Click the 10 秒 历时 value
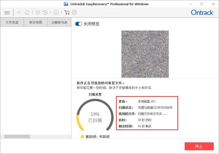Viewport: 219px width, 154px height. [145, 120]
